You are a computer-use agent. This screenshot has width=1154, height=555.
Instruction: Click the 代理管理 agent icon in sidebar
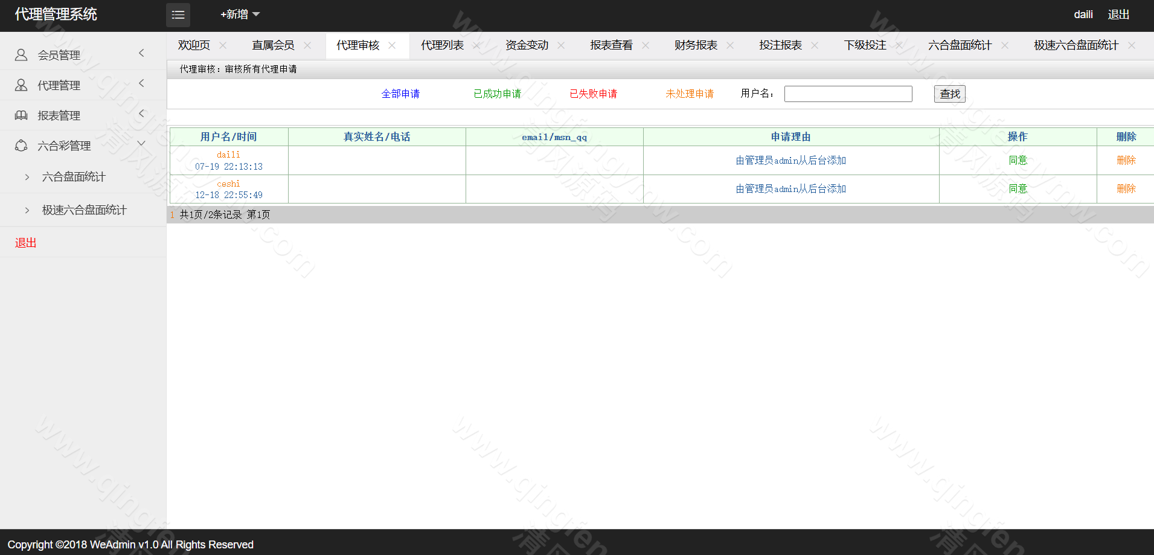[x=21, y=85]
